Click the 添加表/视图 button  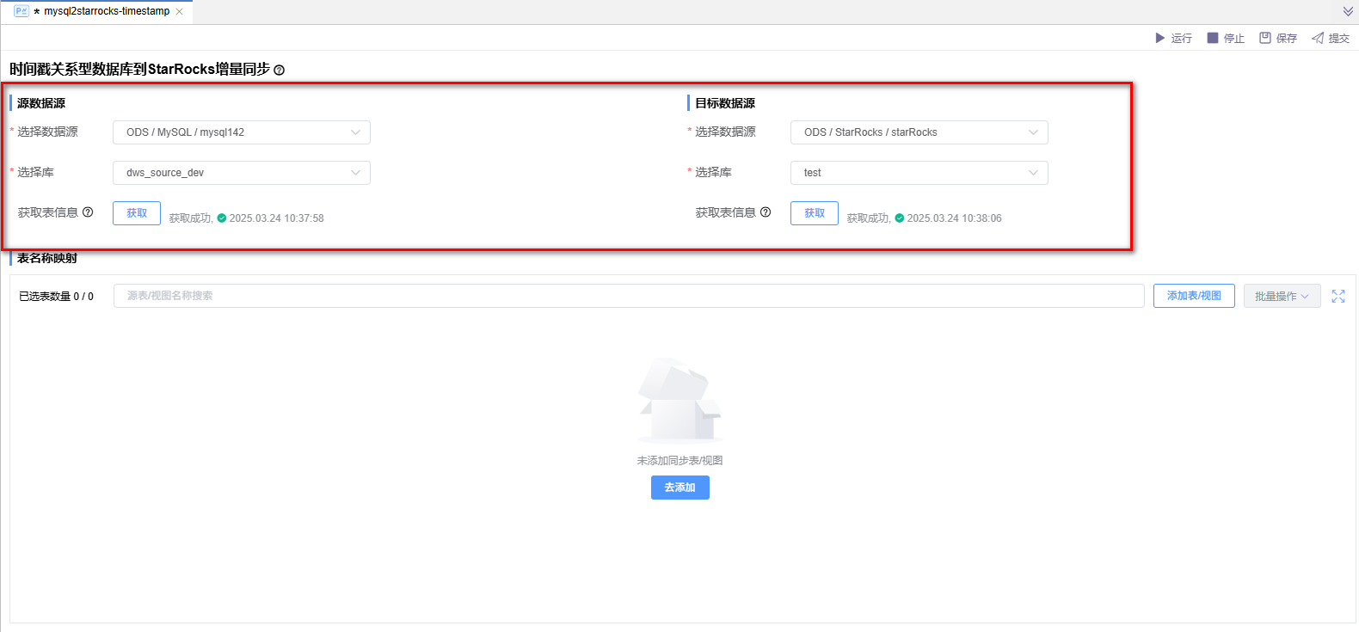[1194, 296]
